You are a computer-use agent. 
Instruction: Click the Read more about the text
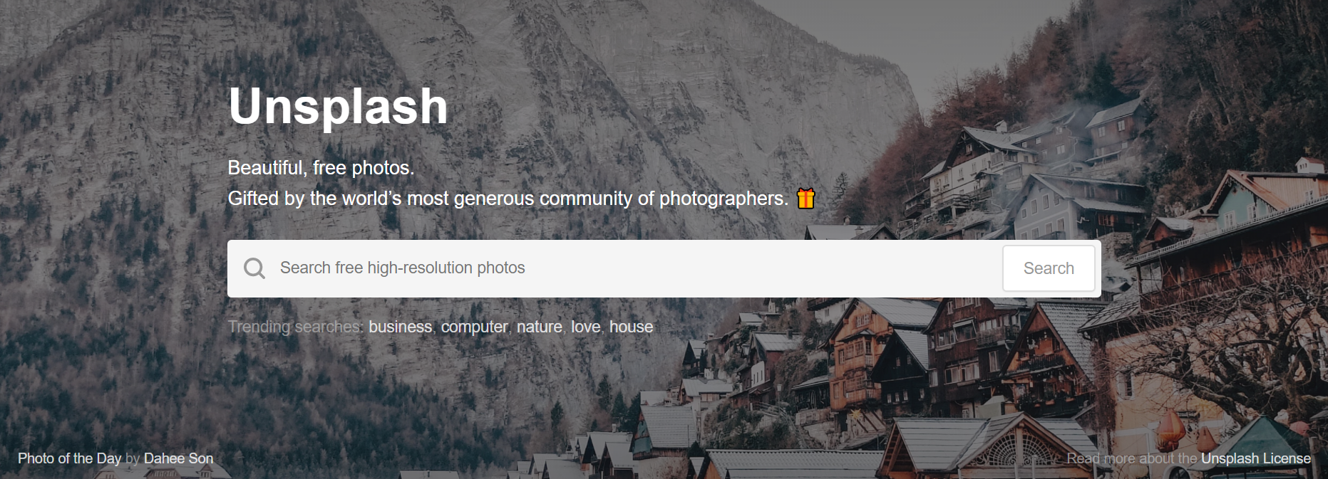point(1131,458)
